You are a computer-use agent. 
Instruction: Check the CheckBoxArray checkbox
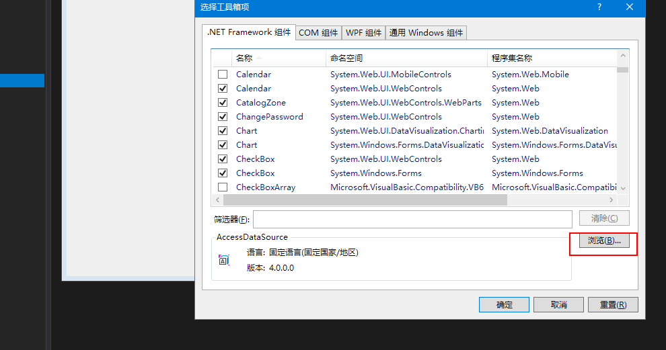[223, 187]
